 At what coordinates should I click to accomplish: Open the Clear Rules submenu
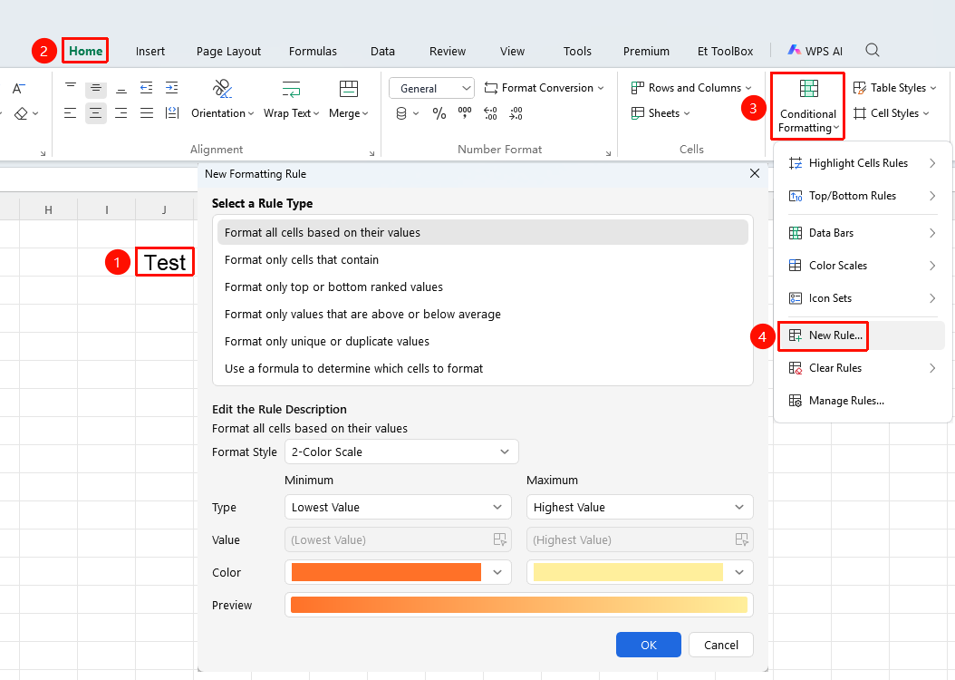point(863,368)
